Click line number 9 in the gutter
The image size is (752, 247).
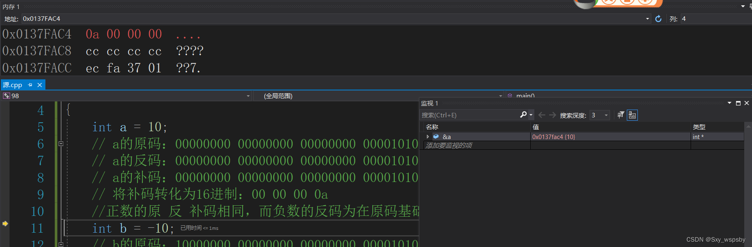pos(41,194)
